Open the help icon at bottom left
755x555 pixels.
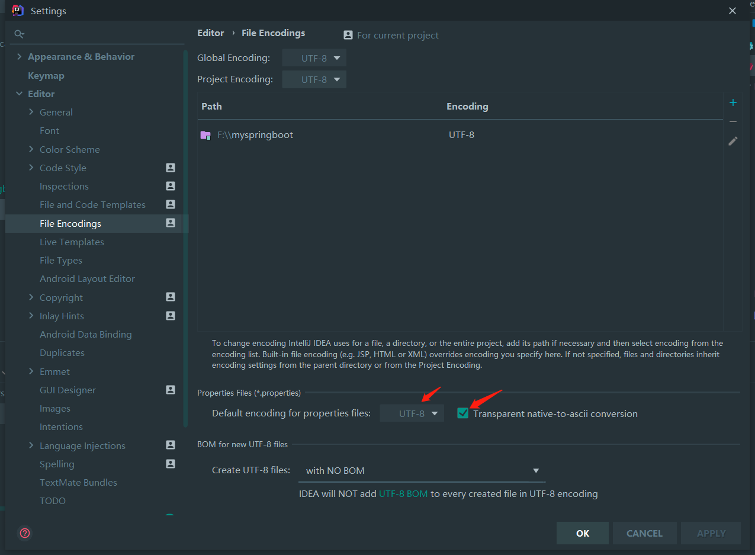click(24, 533)
